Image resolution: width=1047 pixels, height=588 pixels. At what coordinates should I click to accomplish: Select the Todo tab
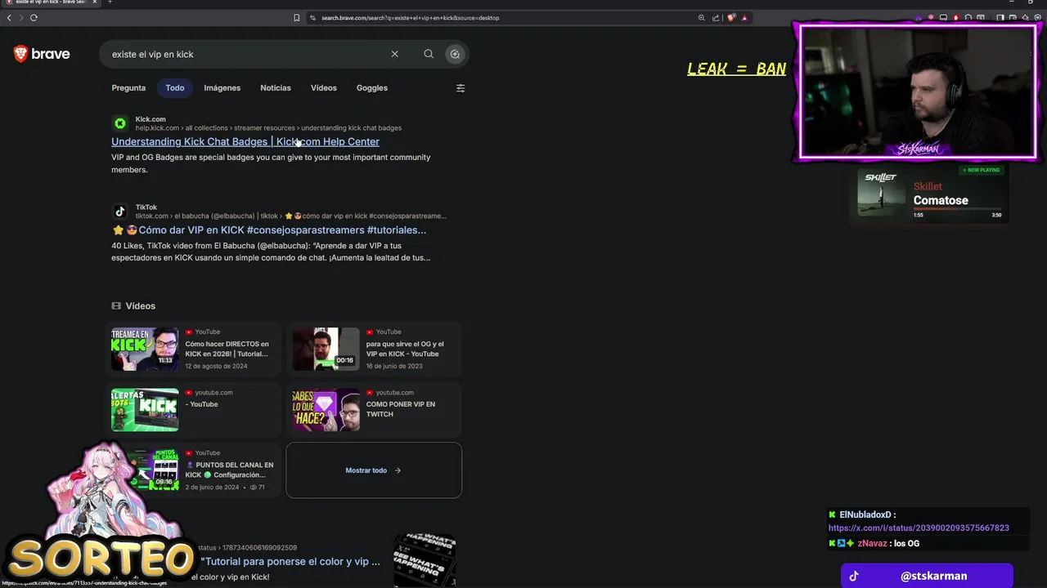[175, 87]
